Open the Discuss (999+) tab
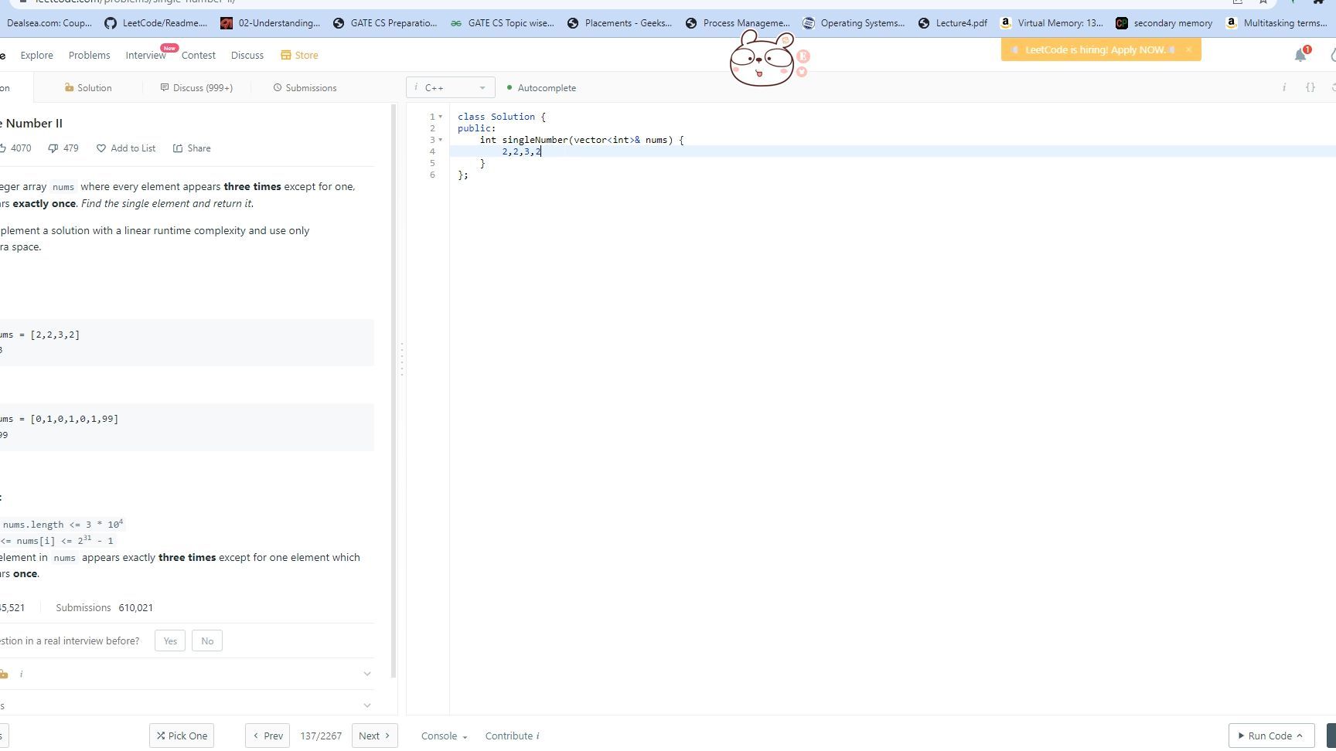Image resolution: width=1336 pixels, height=751 pixels. pyautogui.click(x=196, y=88)
